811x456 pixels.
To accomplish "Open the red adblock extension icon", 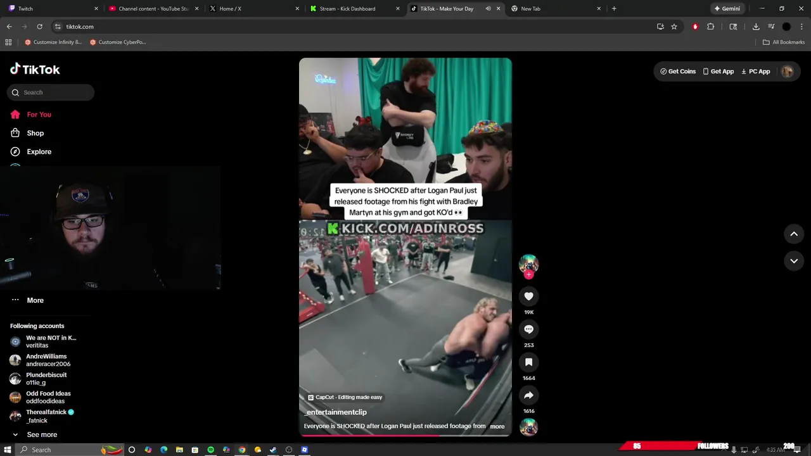I will coord(695,27).
